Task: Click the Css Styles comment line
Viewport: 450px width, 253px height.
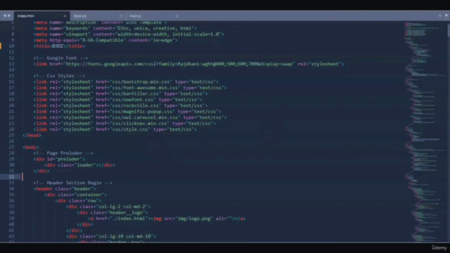Action: coord(59,76)
